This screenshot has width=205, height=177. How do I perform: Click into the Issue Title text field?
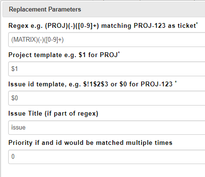click(107, 128)
